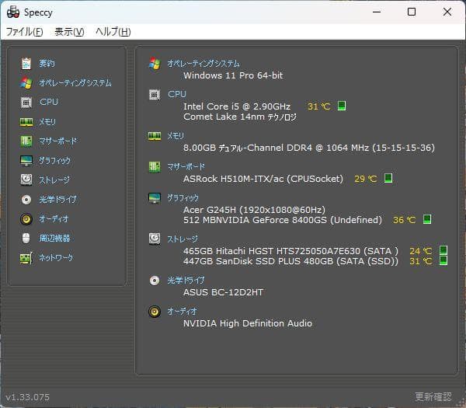This screenshot has height=408, width=466.
Task: Open the ファイル(F) menu
Action: (x=25, y=32)
